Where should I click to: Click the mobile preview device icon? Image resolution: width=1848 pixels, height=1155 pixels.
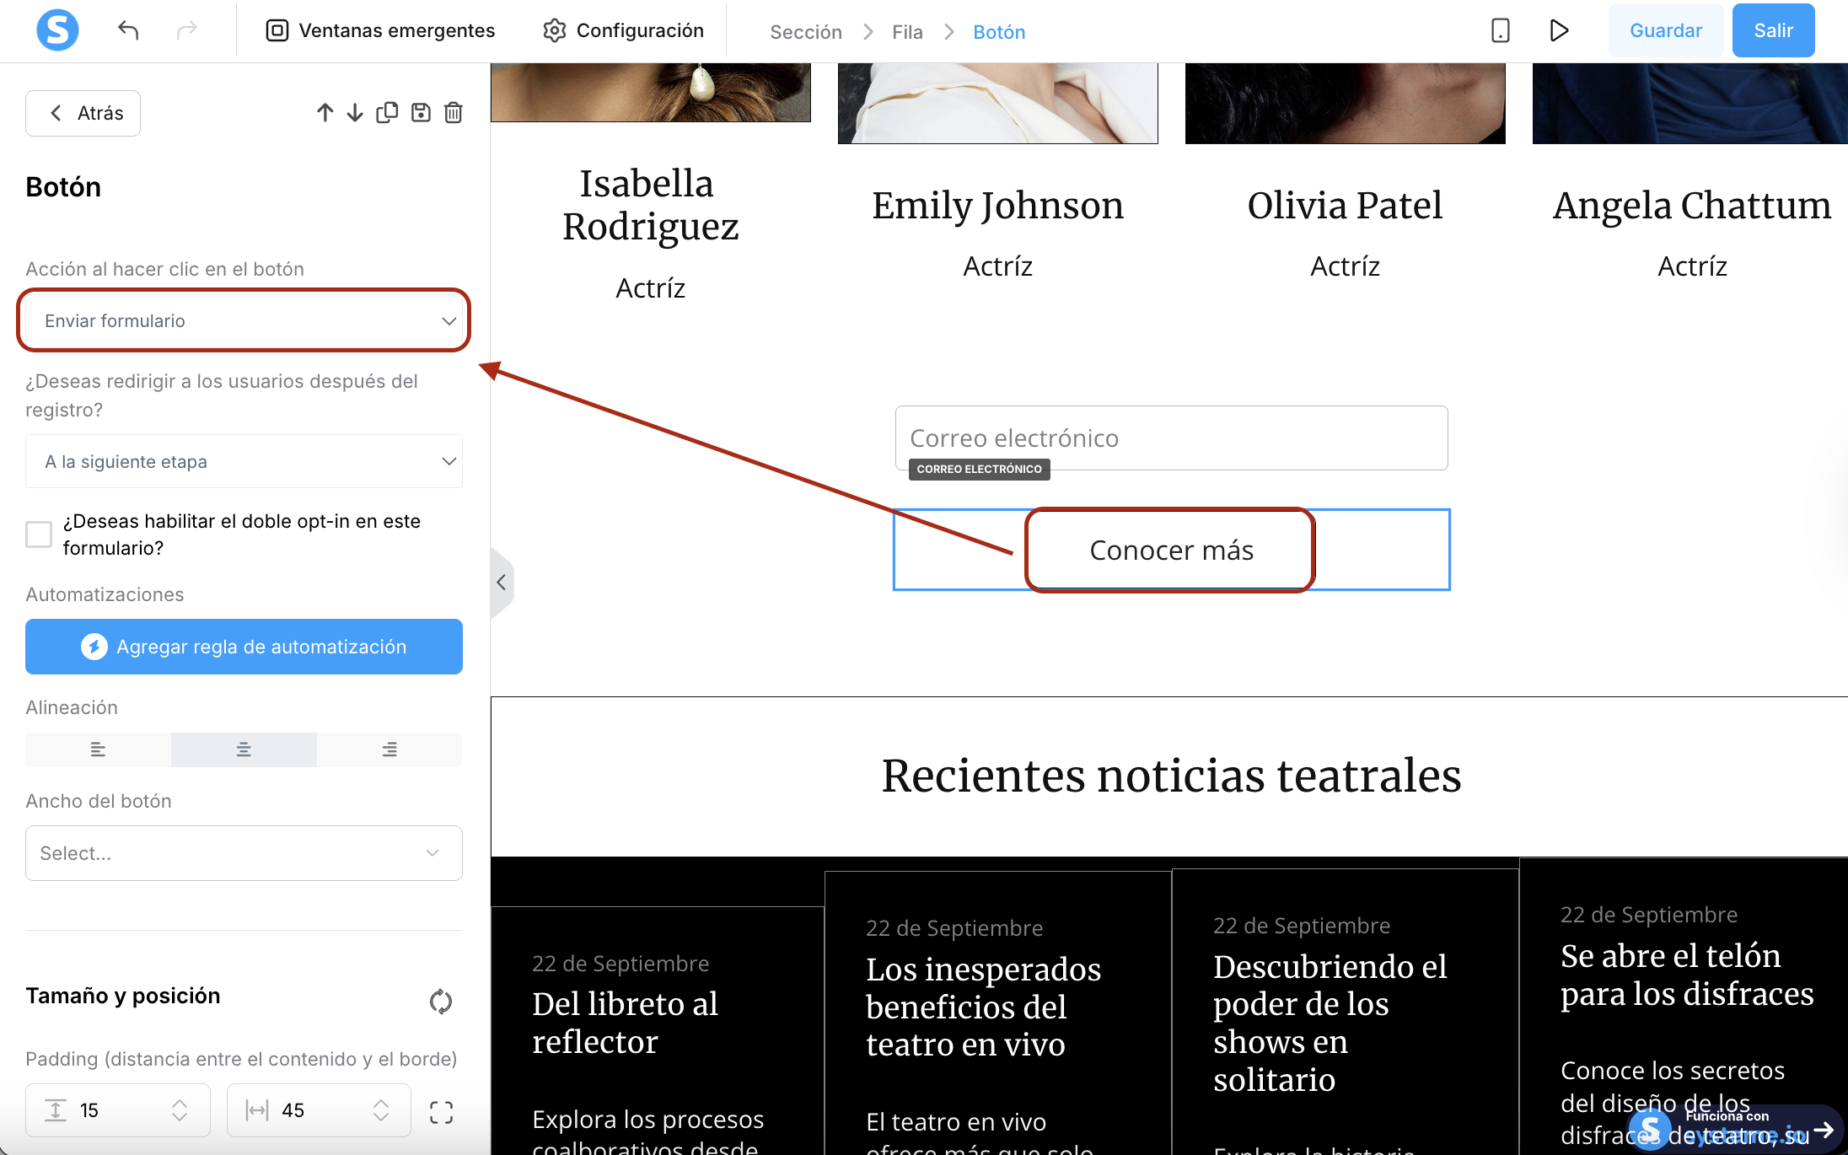point(1500,31)
